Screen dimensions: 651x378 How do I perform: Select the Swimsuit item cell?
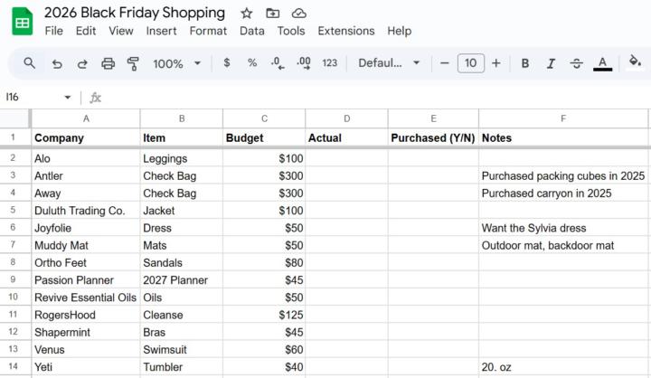point(182,349)
